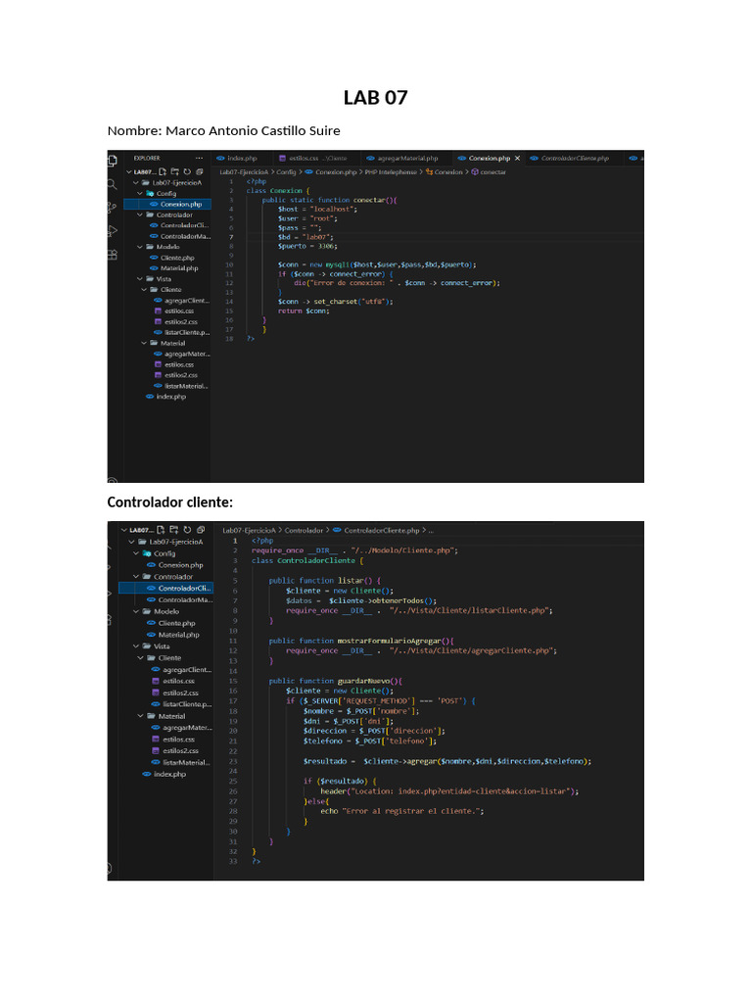
Task: Collapse Vista folder chevron in Conexion.php screenshot
Action: coord(139,279)
